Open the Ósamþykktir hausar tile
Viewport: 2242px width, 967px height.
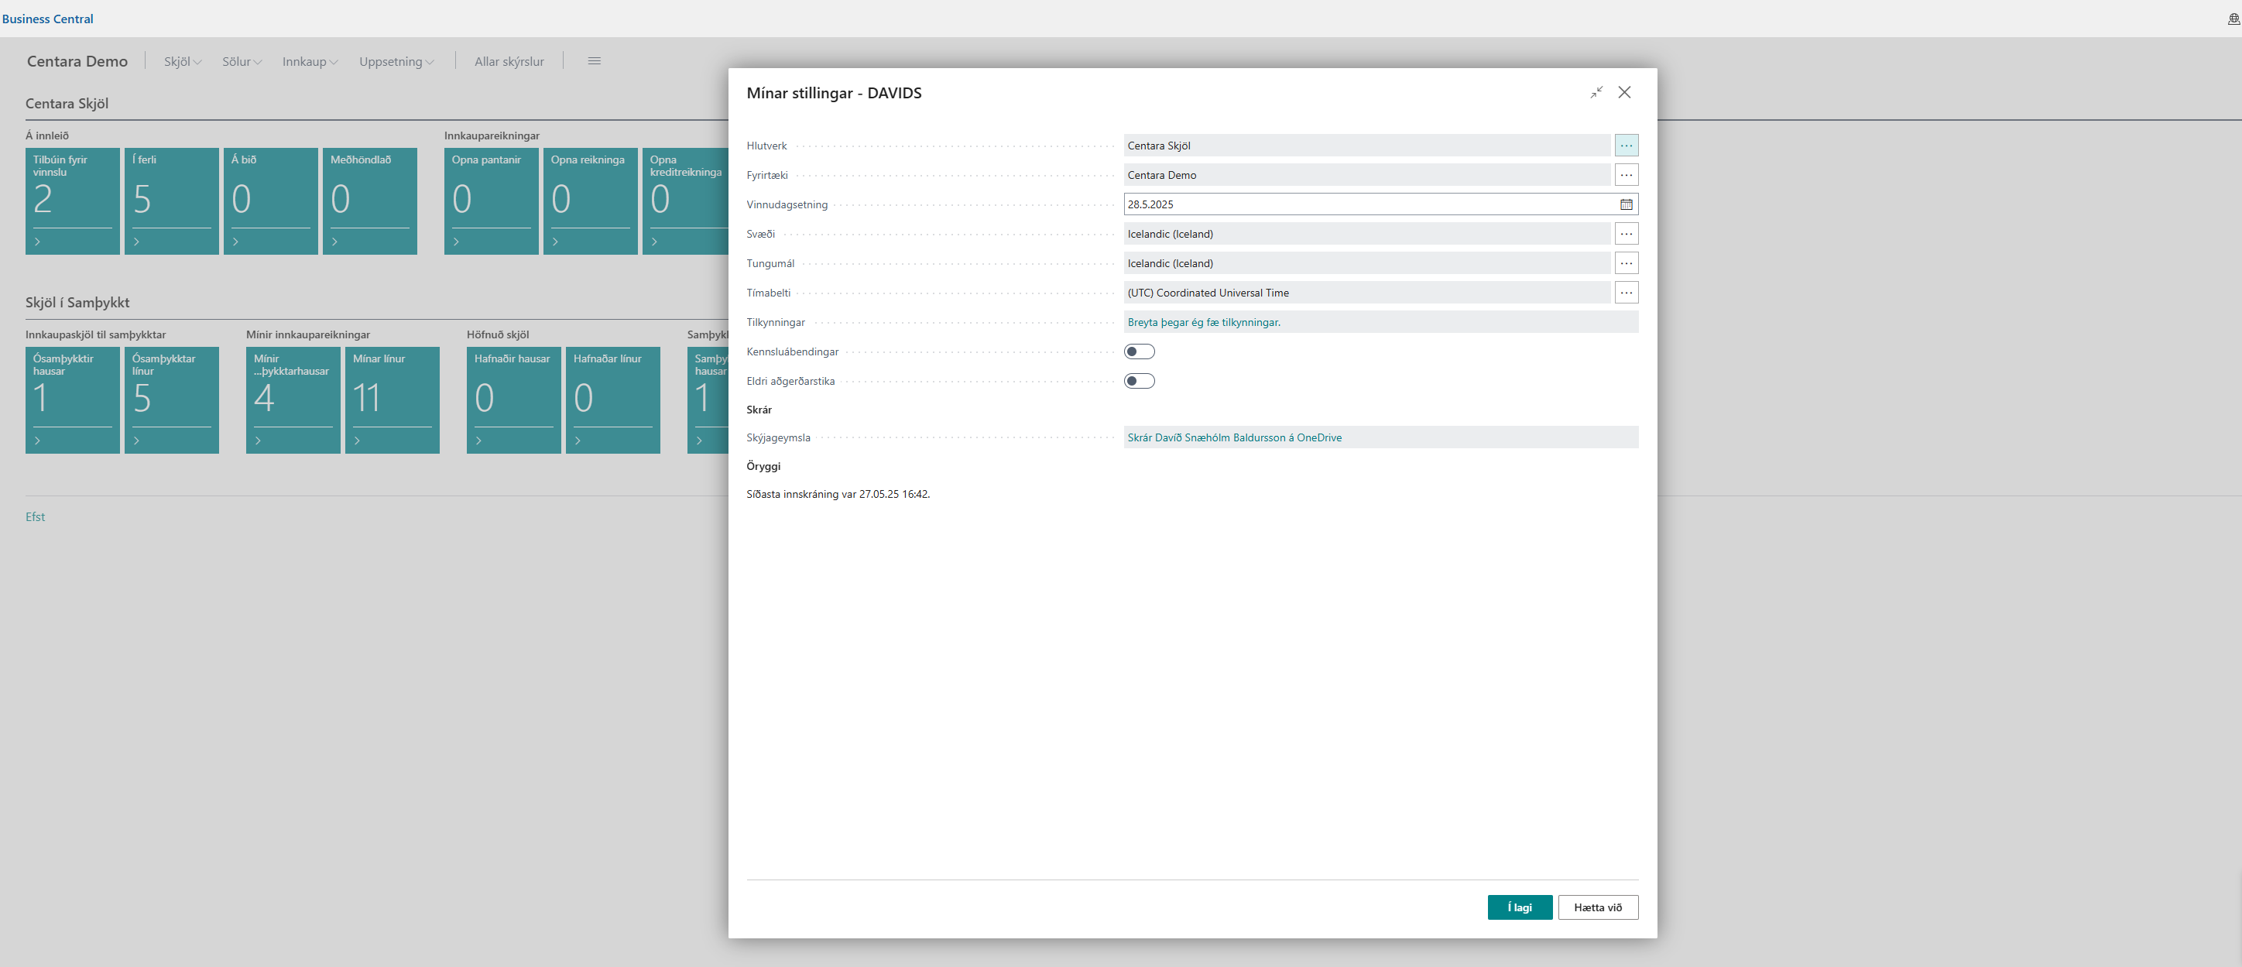[x=72, y=400]
